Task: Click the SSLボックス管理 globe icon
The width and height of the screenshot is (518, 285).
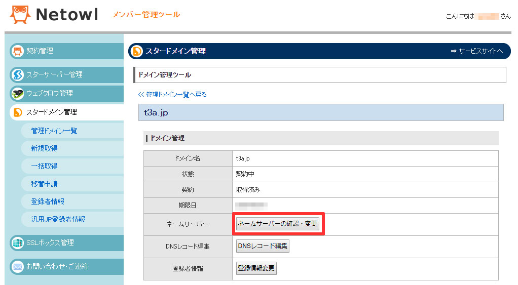Action: (18, 243)
